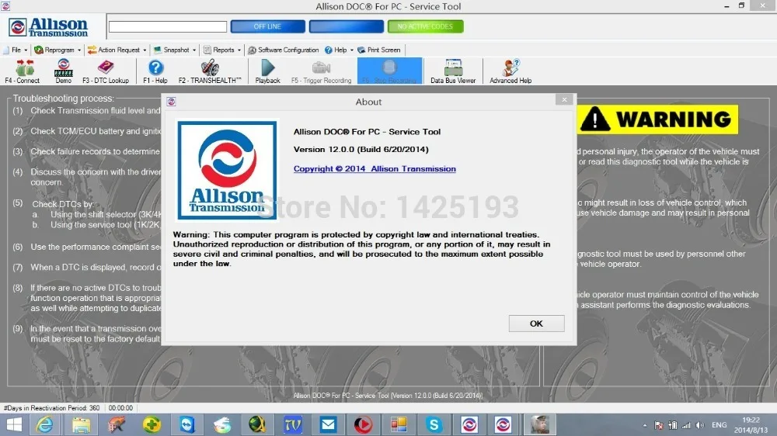Switch to second Allison DOC taskbar window
Screen dimensions: 777x436
pyautogui.click(x=503, y=424)
